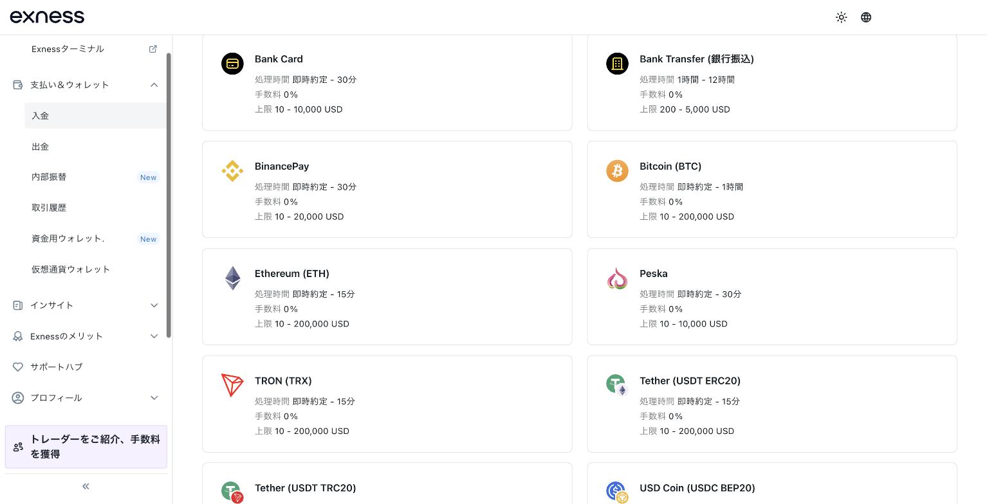Select the Peska payment title
This screenshot has width=987, height=504.
pos(654,273)
